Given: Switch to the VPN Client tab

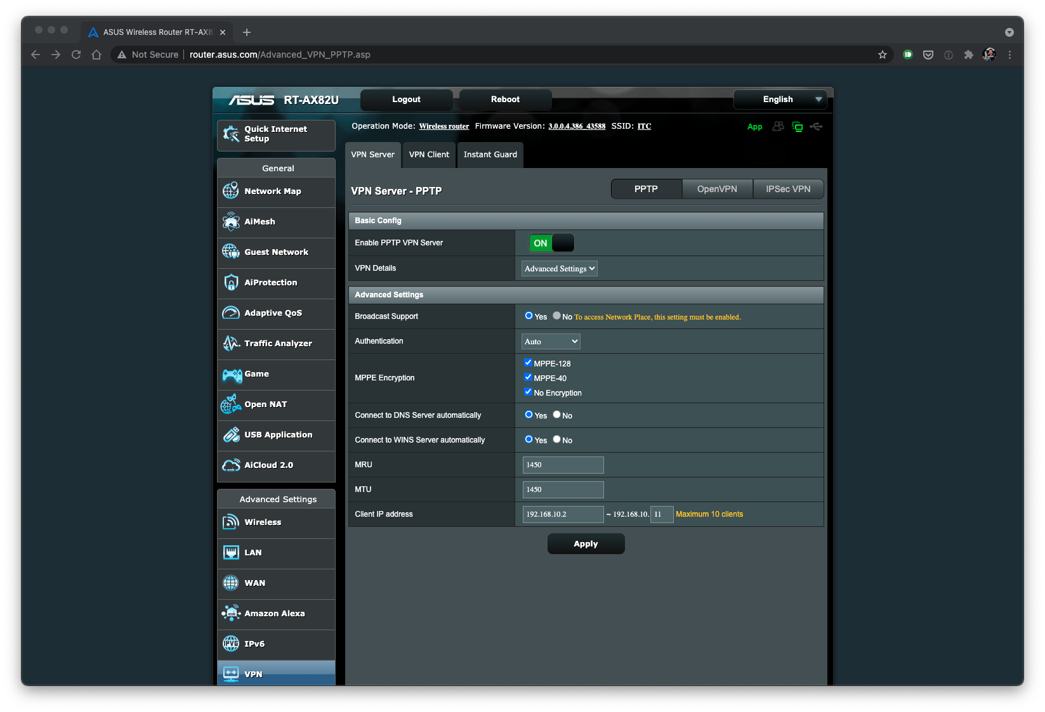Looking at the screenshot, I should click(x=429, y=155).
